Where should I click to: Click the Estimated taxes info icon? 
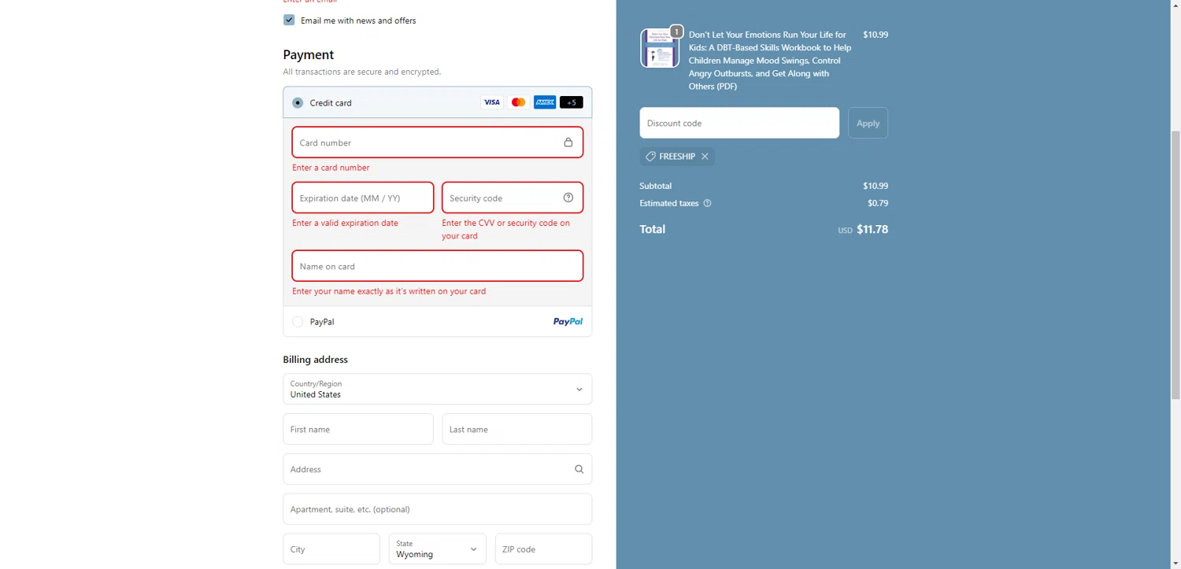point(707,203)
